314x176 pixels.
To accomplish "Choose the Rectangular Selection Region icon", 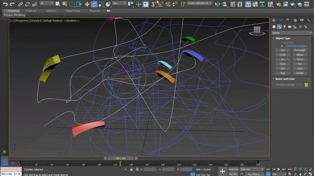I will (72, 4).
